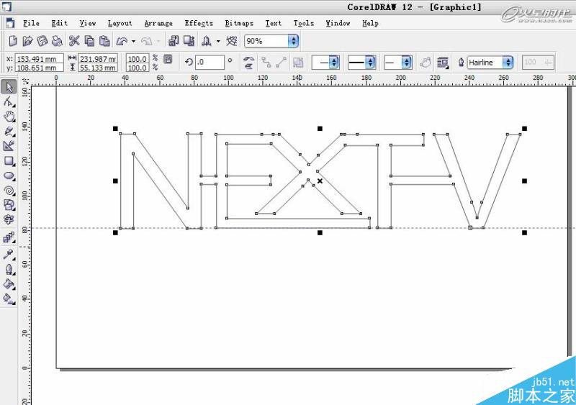Open the Outline tool flyout
The width and height of the screenshot is (576, 405).
pos(9,269)
